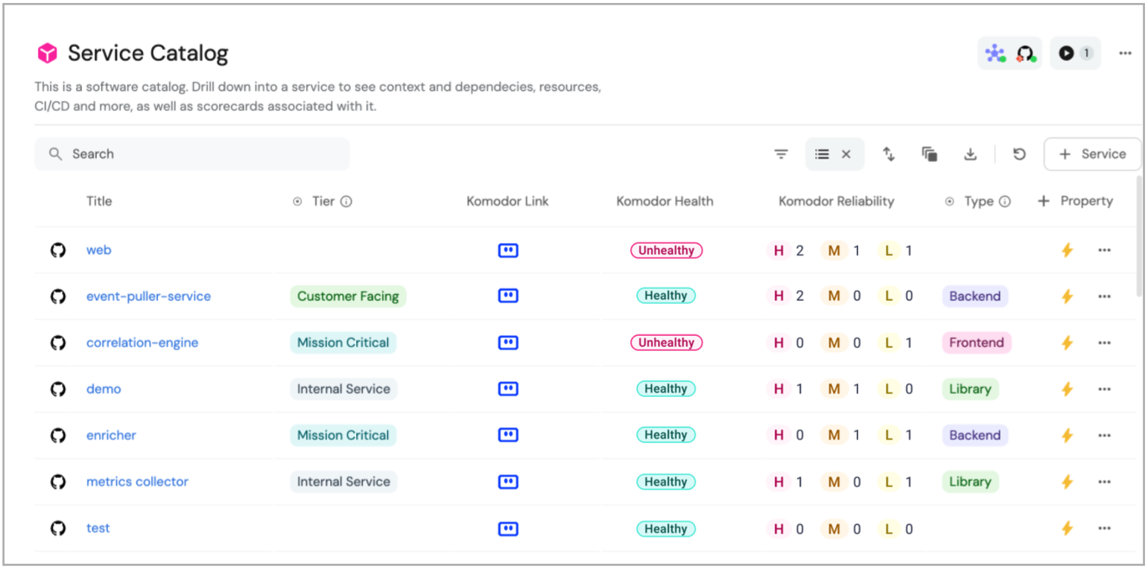Click lightning action icon for demo
This screenshot has width=1148, height=569.
click(1067, 389)
